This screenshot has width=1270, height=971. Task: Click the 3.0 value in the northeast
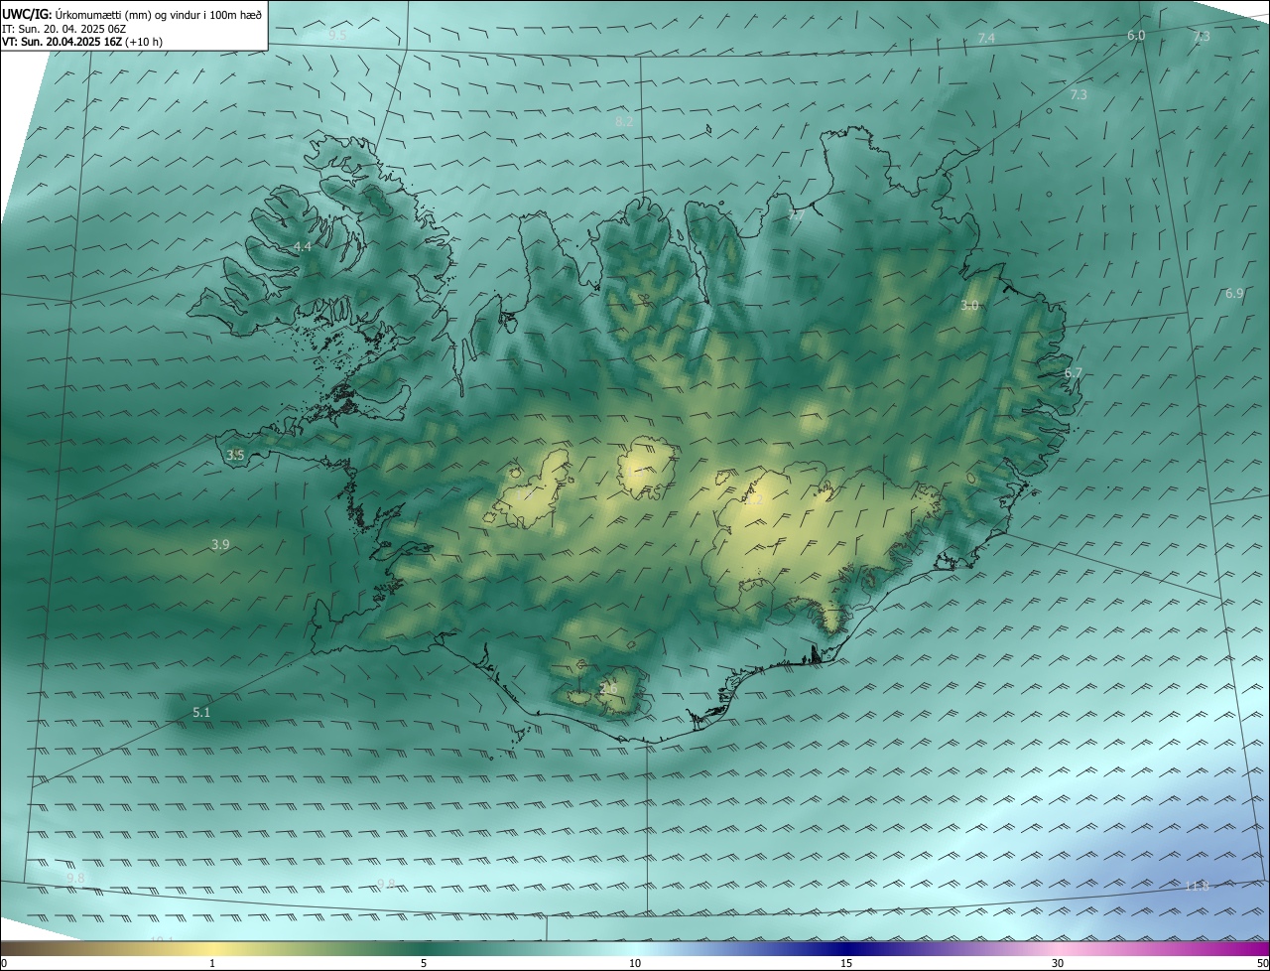tap(969, 306)
